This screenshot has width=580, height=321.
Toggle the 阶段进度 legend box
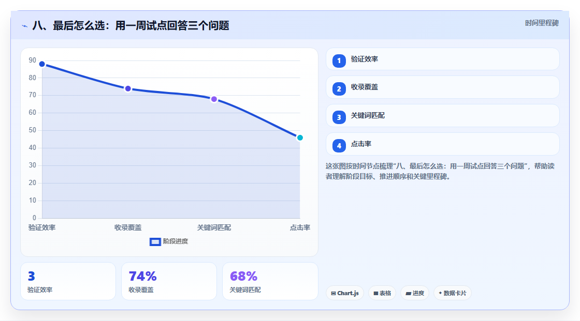pyautogui.click(x=155, y=242)
